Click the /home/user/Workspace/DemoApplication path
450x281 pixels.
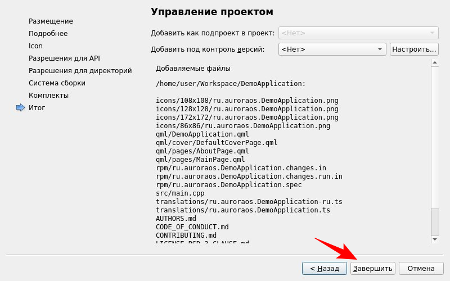pos(231,84)
